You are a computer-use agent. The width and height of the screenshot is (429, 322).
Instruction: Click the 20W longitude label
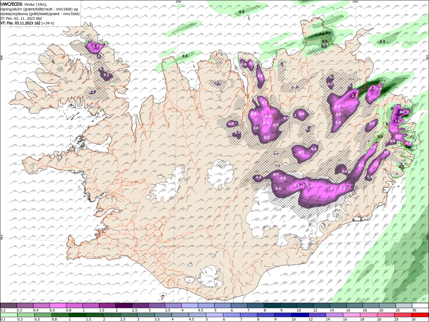click(x=178, y=2)
